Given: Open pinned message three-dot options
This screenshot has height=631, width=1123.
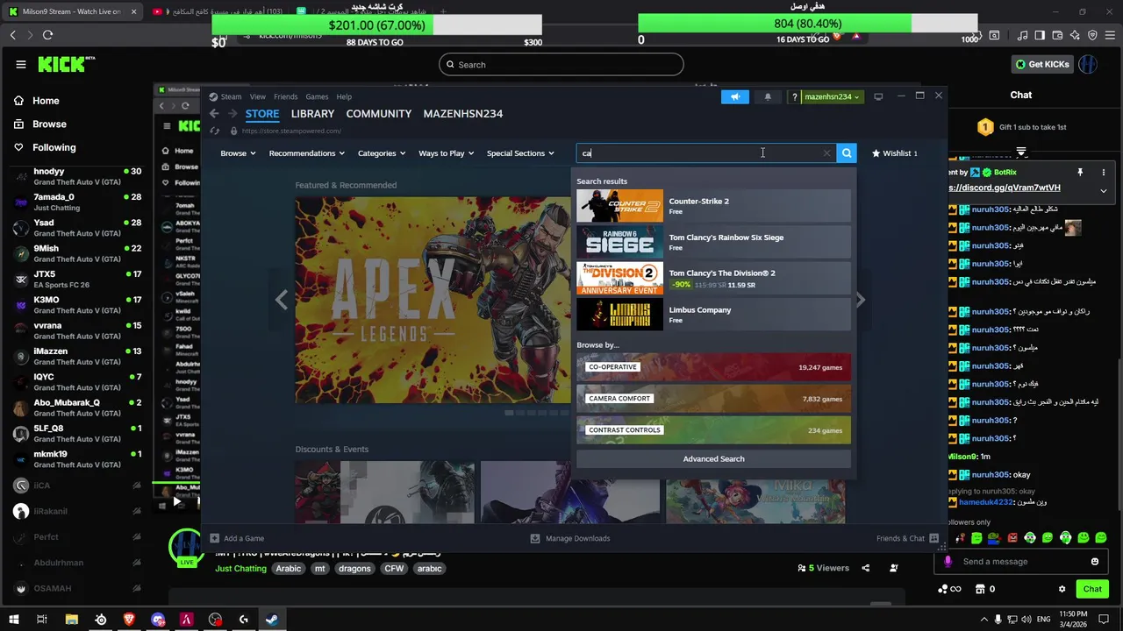Looking at the screenshot, I should (x=1104, y=172).
